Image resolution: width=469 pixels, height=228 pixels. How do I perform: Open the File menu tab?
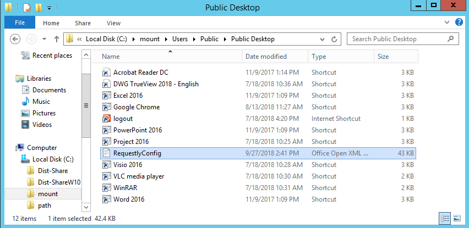pyautogui.click(x=20, y=23)
